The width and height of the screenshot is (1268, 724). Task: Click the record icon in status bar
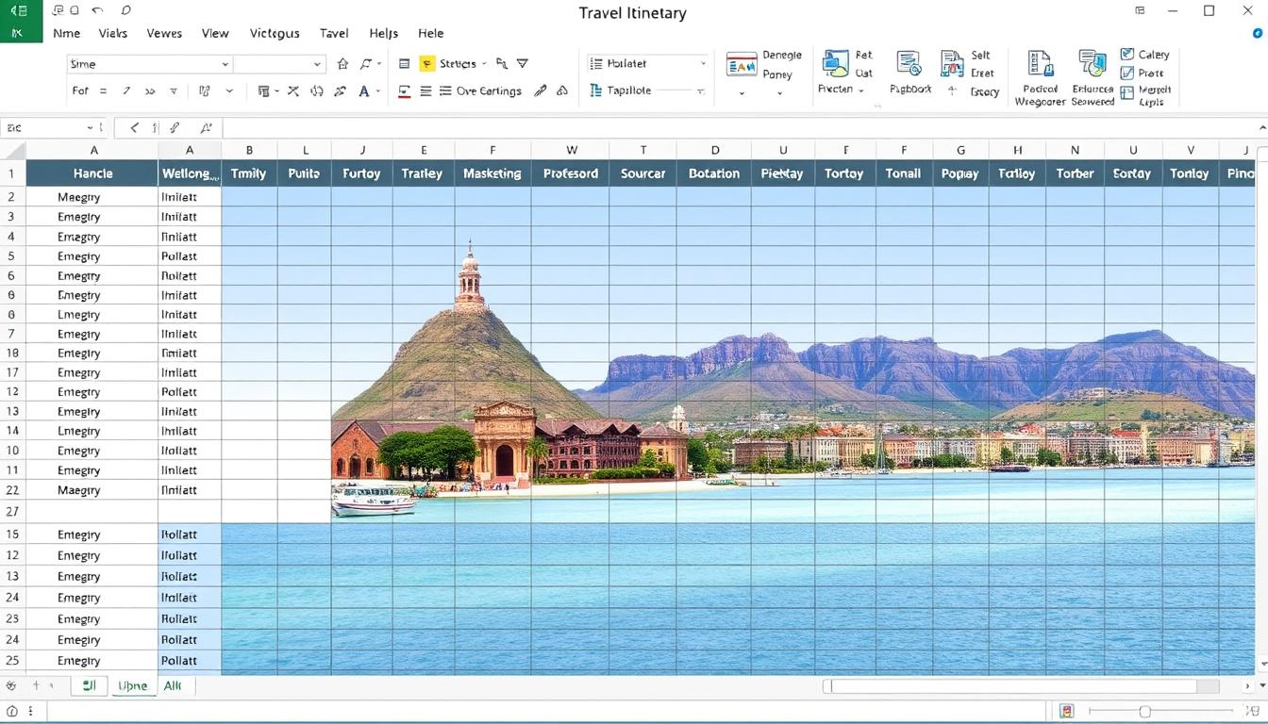tap(11, 712)
